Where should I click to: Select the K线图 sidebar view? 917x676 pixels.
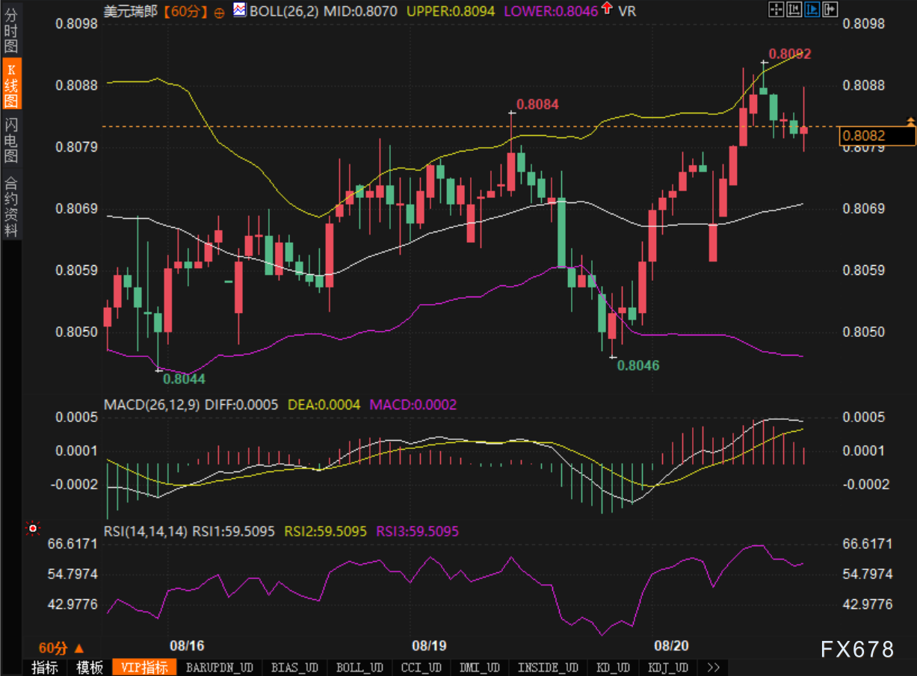pos(10,86)
